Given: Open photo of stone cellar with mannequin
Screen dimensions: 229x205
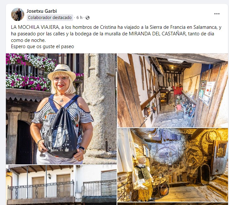Looking at the screenshot, I should coord(172,165).
